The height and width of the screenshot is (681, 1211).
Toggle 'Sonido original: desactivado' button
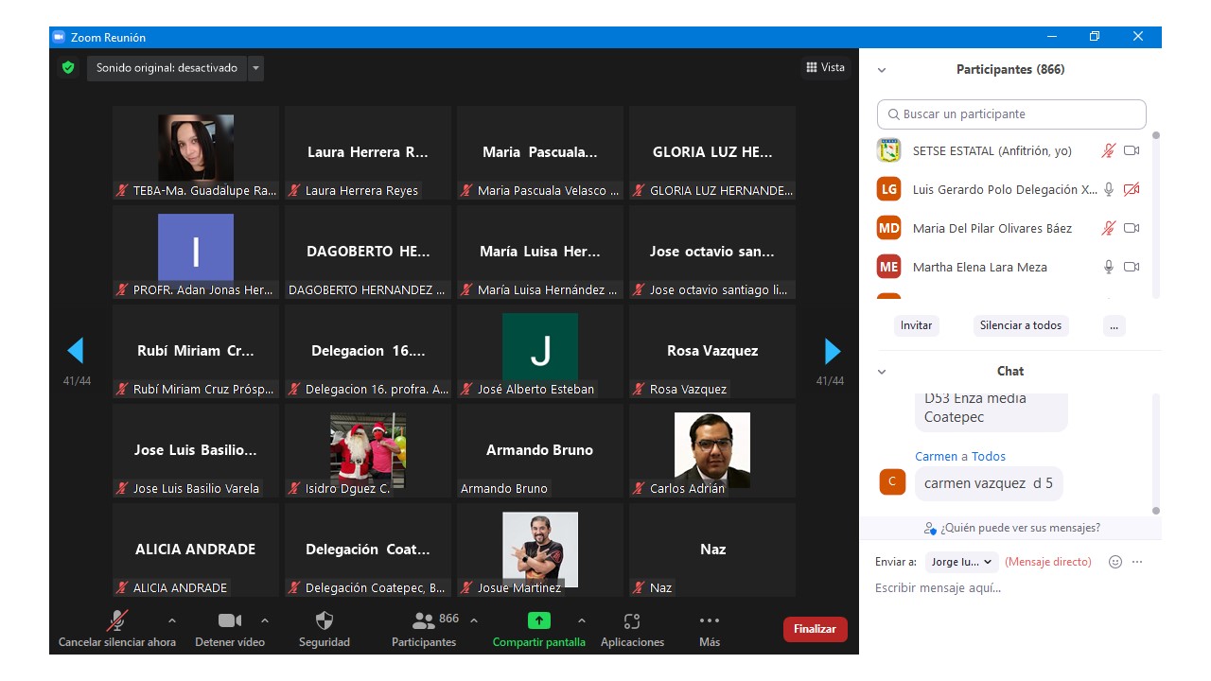[167, 68]
